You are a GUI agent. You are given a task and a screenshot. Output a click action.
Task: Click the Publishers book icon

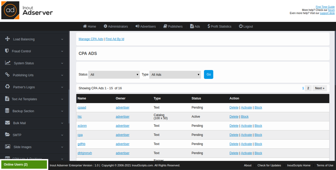pos(165,26)
